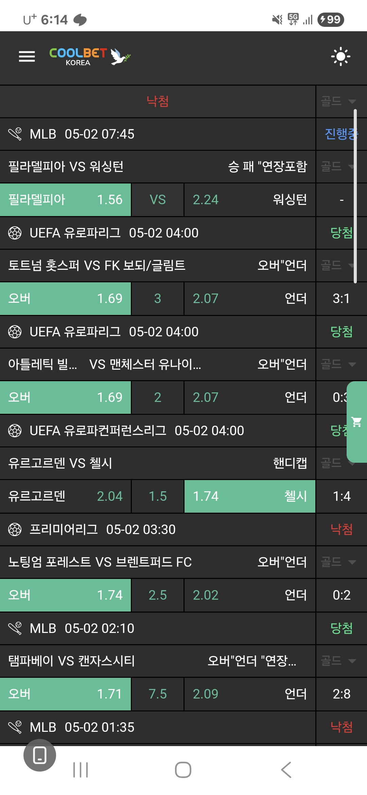The width and height of the screenshot is (367, 795).
Task: Open 골드 dropdown for 노팅엄 포레스트 match
Action: (x=338, y=562)
